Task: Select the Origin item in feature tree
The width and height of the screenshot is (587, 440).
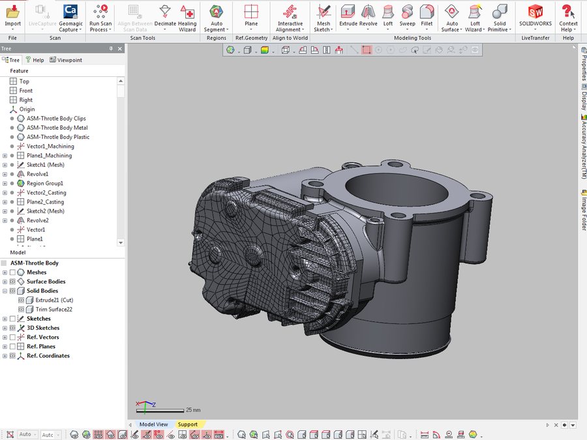Action: tap(27, 110)
